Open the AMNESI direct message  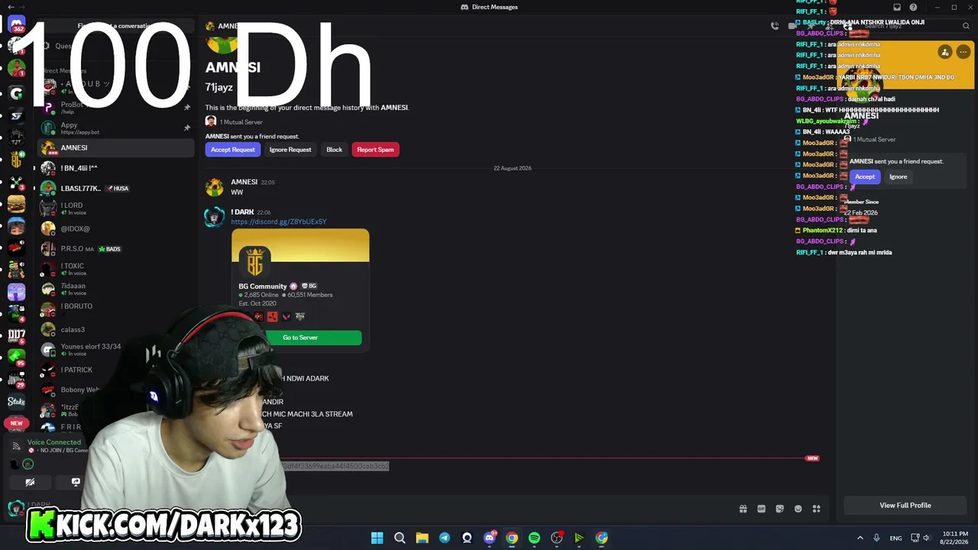coord(115,147)
